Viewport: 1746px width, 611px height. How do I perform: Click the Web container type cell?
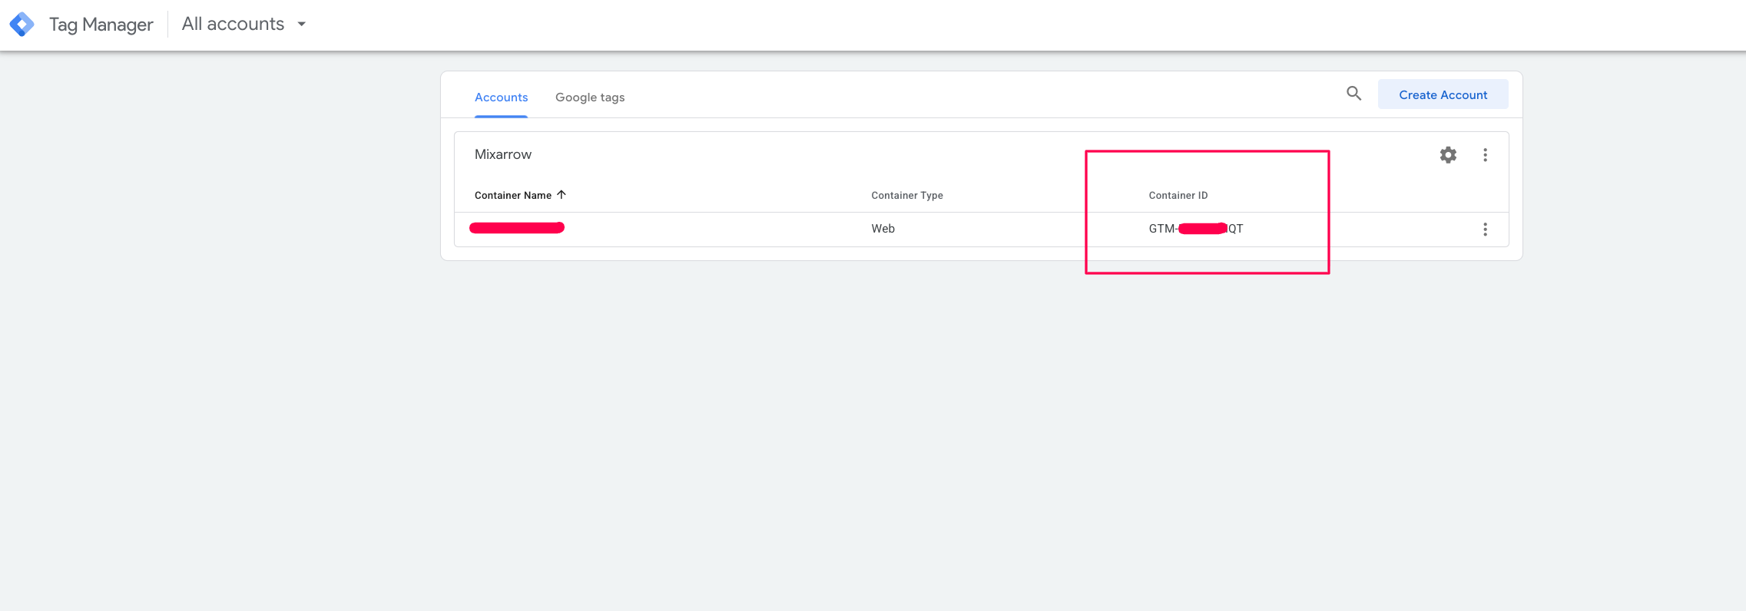click(x=883, y=229)
